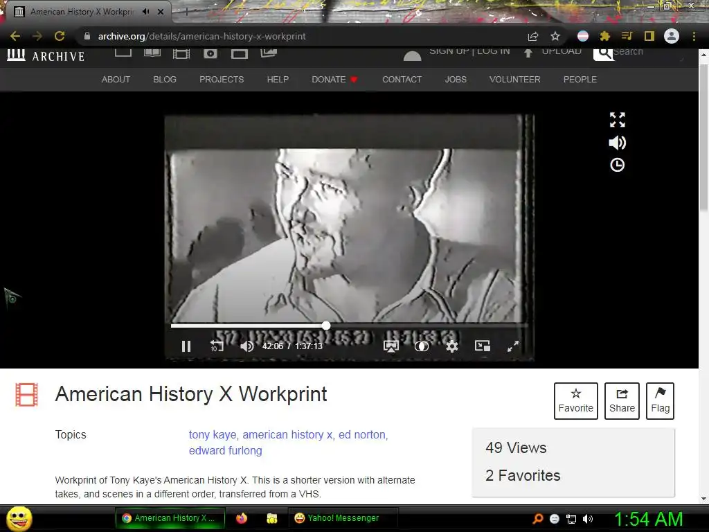Screen dimensions: 709x532
Task: Open the Texts book icon
Action: (x=152, y=53)
